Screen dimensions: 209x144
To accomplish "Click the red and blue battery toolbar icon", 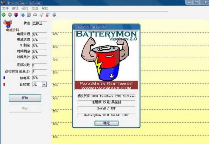I will coord(16,15).
